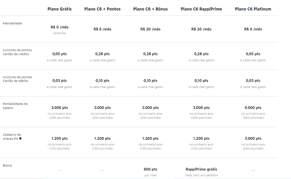
Task: Click 0,28 pts under Plano C6 + Pontos
Action: (102, 54)
